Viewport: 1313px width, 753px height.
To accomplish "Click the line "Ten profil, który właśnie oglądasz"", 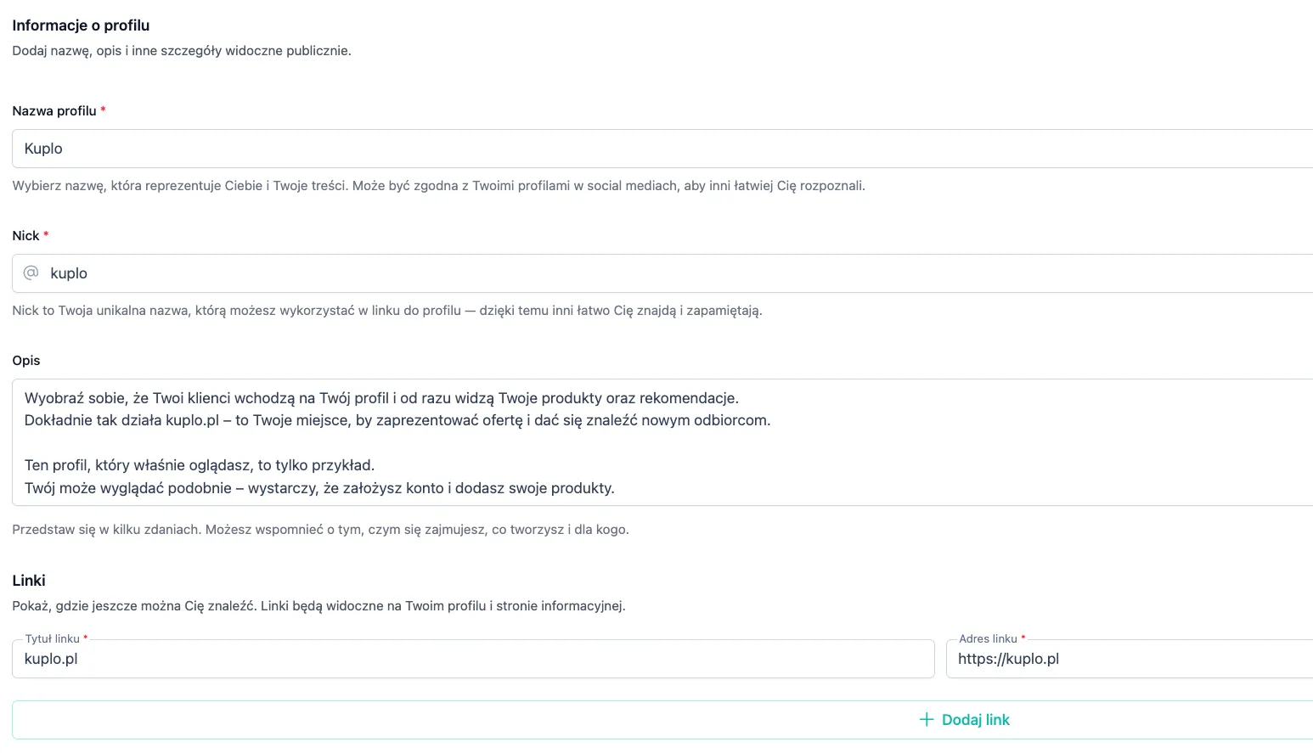I will [x=200, y=465].
